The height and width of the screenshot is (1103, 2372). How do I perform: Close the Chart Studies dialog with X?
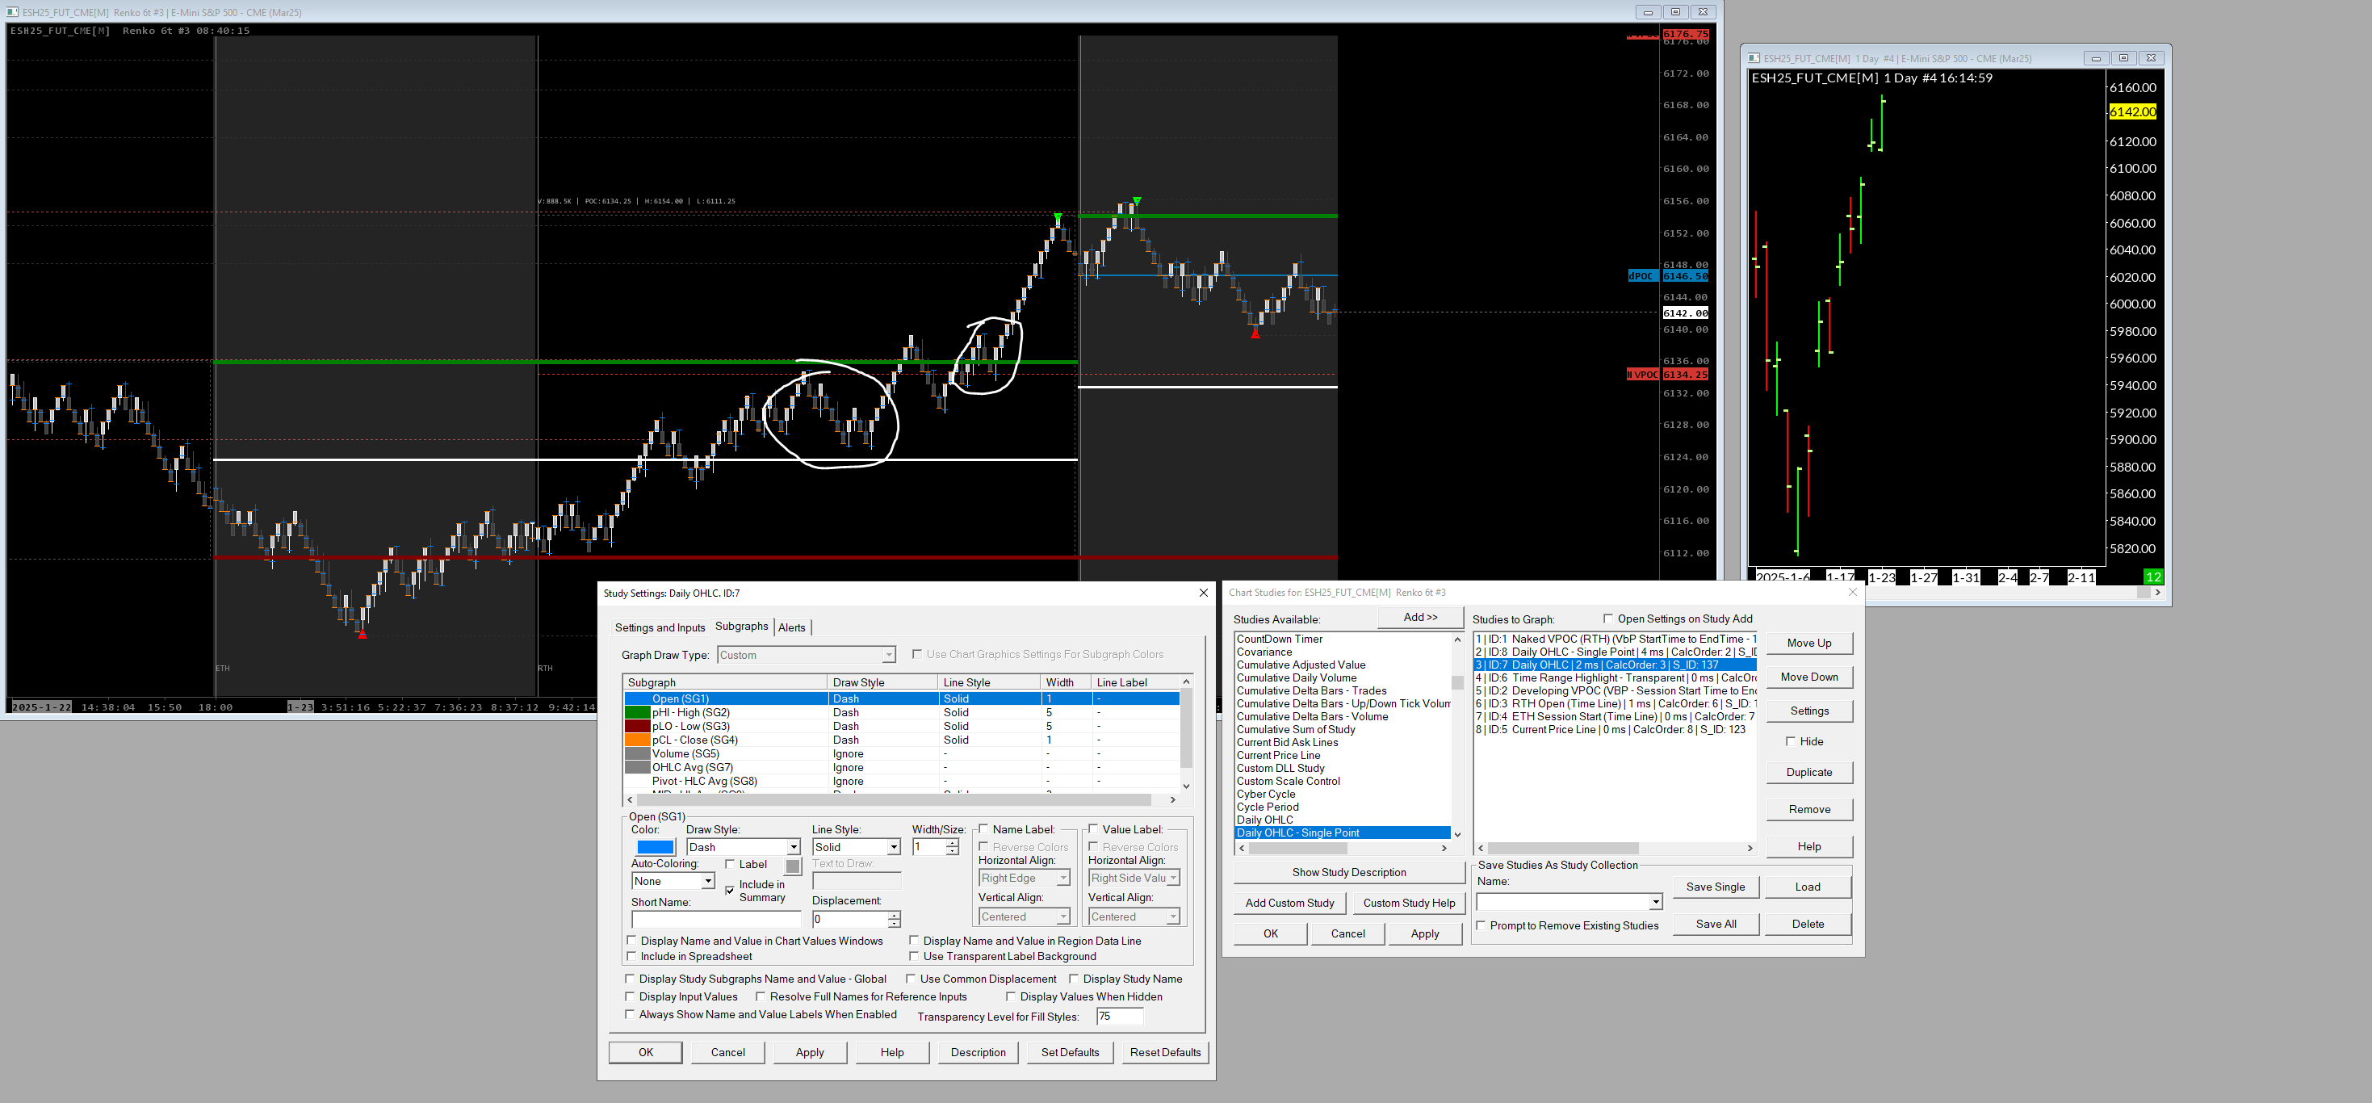tap(1852, 592)
